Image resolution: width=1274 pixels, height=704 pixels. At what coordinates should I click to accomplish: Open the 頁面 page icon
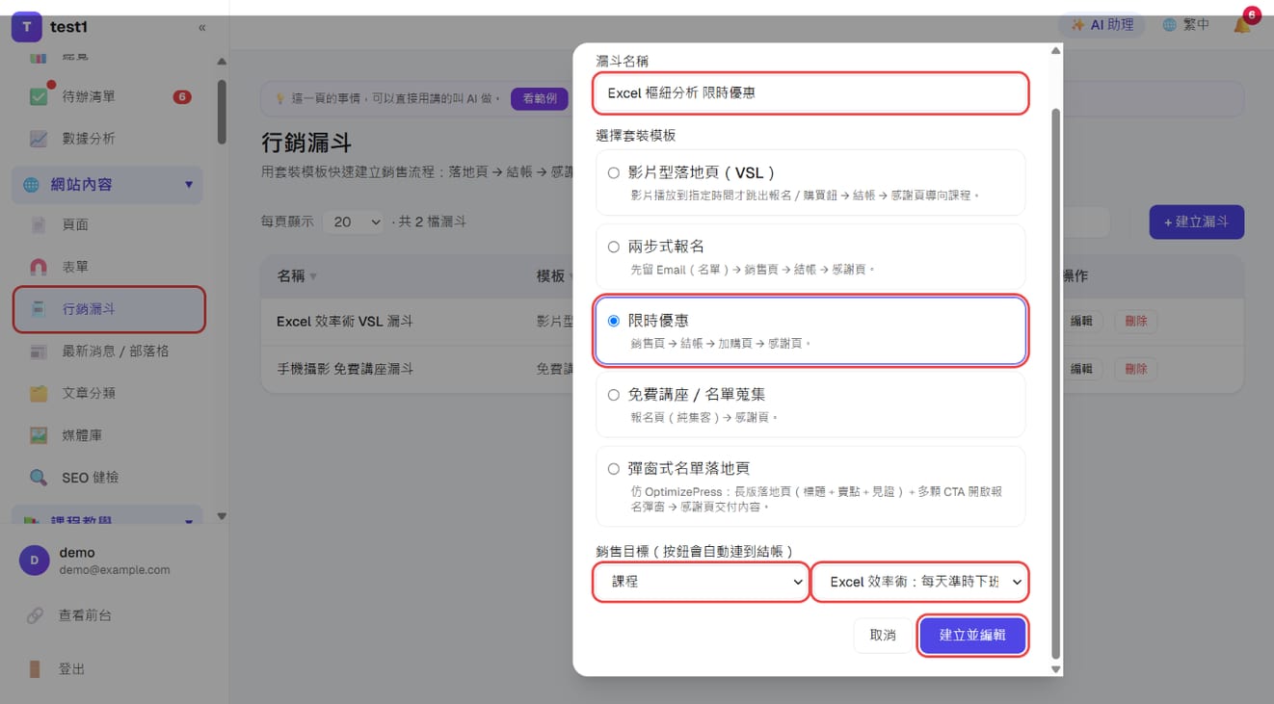click(x=39, y=224)
